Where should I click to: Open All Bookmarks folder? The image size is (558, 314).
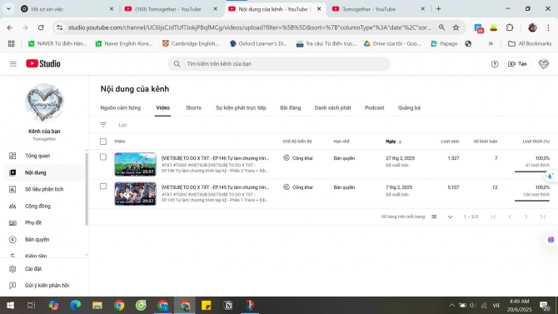[x=530, y=44]
